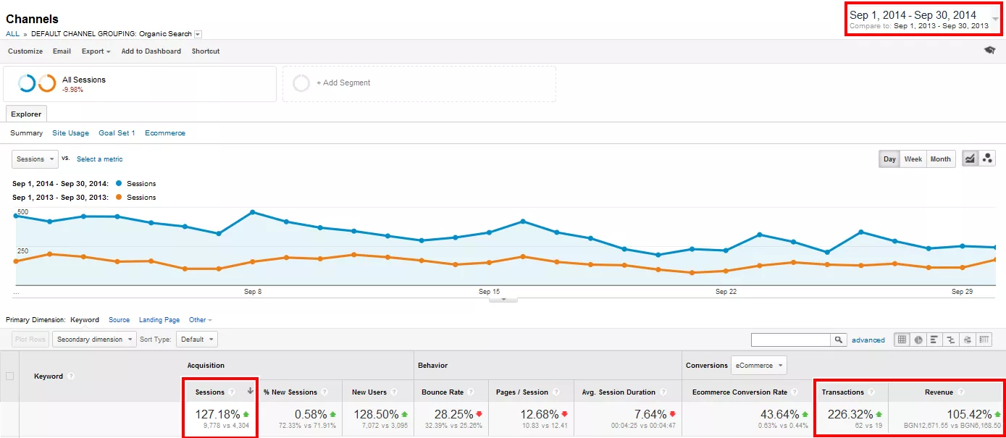
Task: Switch to motion chart view icon
Action: [x=987, y=159]
